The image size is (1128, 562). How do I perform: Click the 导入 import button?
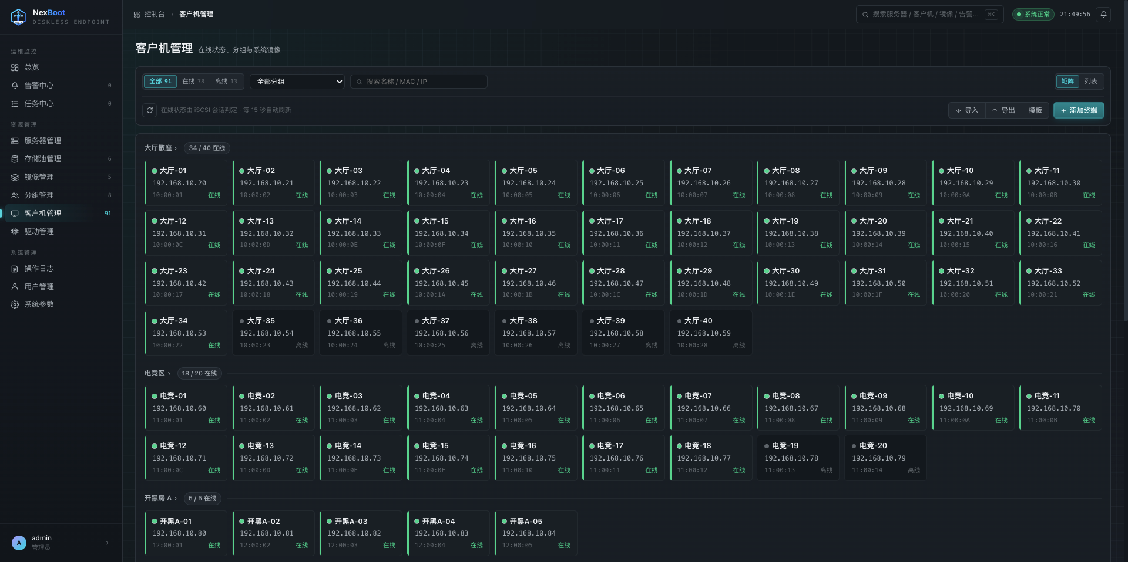(967, 110)
